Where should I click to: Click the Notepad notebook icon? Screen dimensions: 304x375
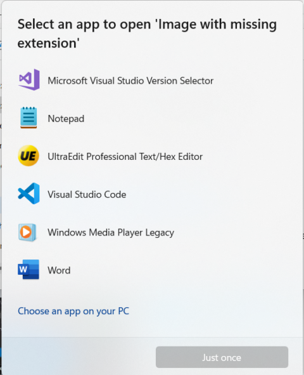coord(28,117)
